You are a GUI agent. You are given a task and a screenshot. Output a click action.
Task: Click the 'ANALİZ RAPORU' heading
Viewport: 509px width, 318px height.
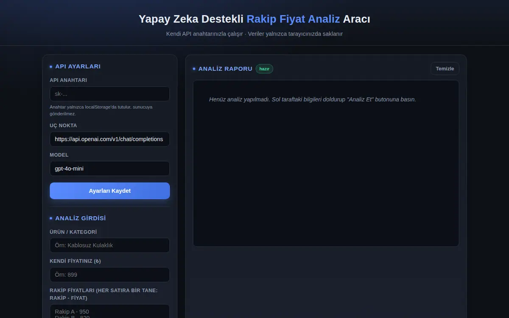point(225,69)
